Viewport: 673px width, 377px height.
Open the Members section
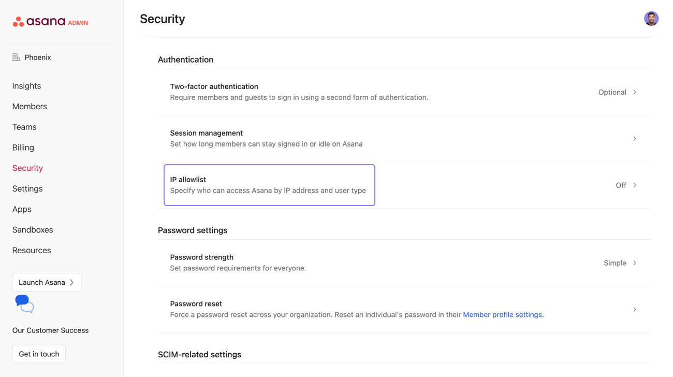pos(30,106)
